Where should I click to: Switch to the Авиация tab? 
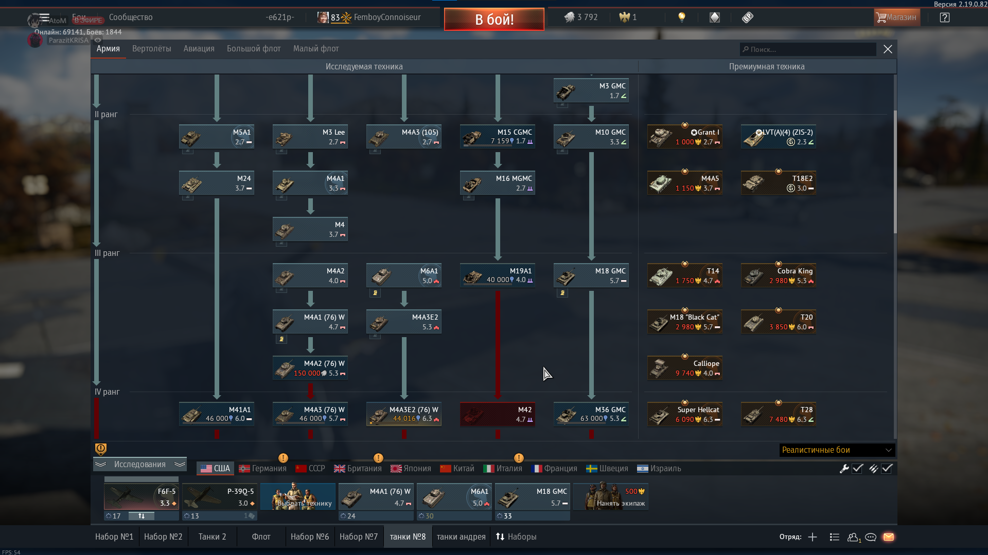click(199, 49)
